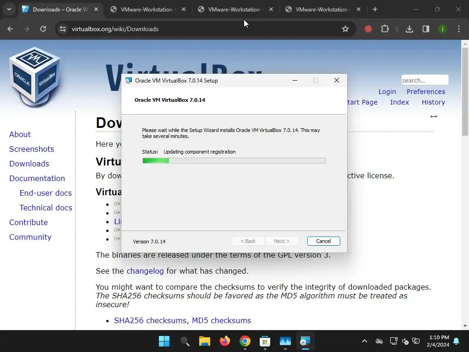Viewport: 469px width, 352px height.
Task: Reload the page with refresh icon
Action: click(x=43, y=29)
